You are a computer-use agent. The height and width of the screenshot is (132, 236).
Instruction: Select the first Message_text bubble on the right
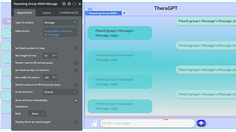[x=206, y=21]
